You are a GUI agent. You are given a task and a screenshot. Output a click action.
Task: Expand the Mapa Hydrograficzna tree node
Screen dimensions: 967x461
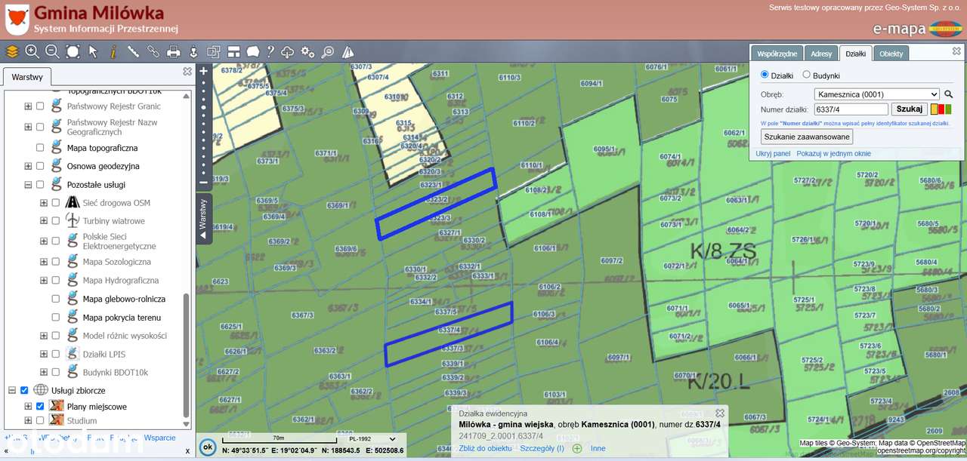tap(44, 281)
